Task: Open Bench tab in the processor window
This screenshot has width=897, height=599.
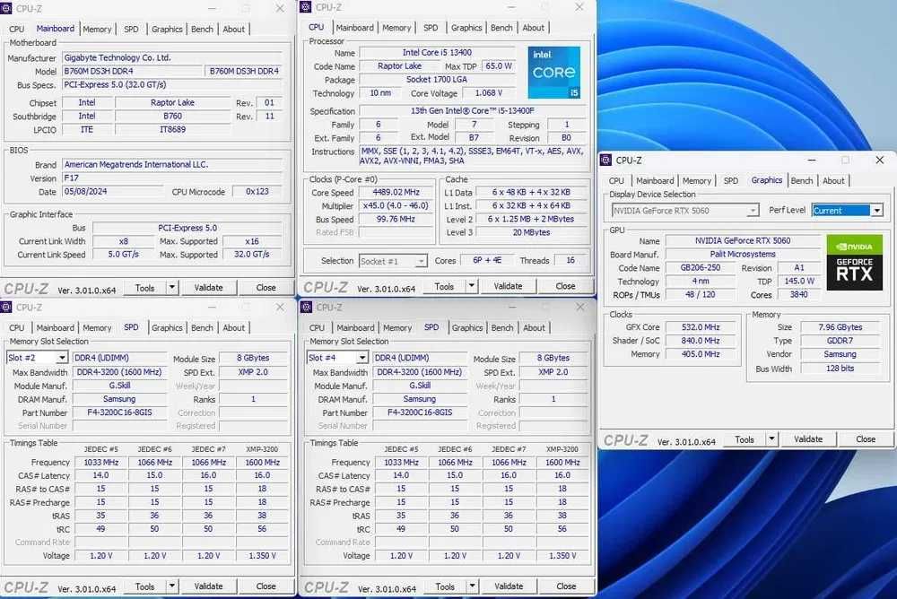Action: pyautogui.click(x=501, y=28)
